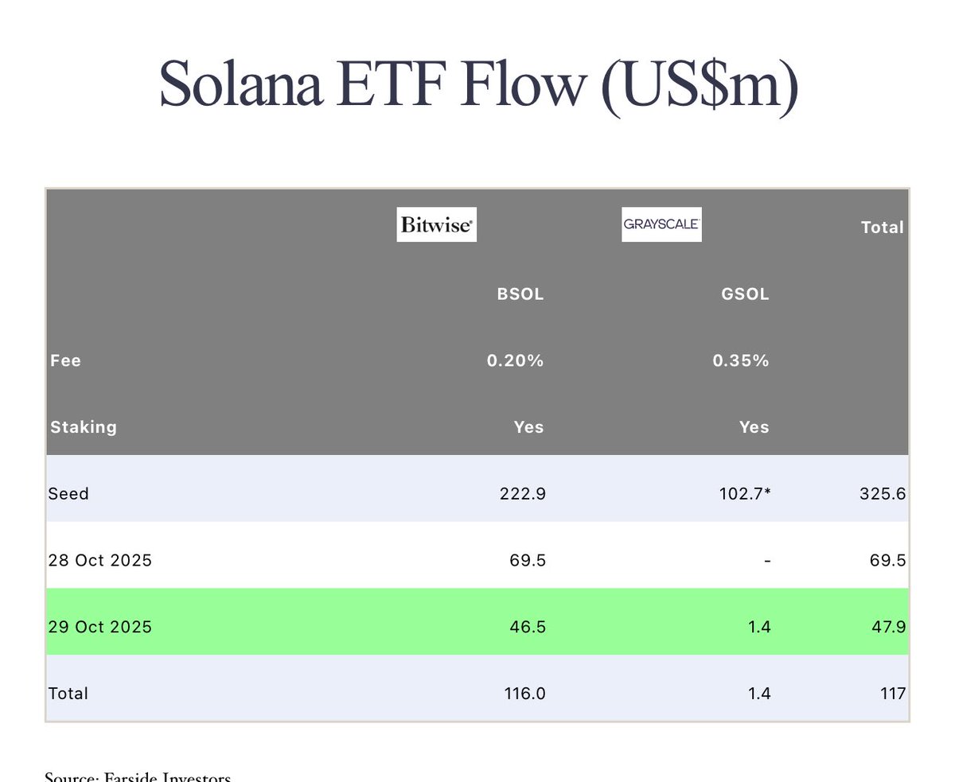Screen dimensions: 955x782
Task: Click the Bitwise logo
Action: [436, 226]
